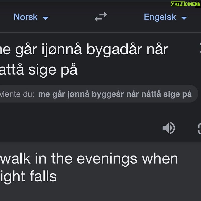The height and width of the screenshot is (201, 201).
Task: Swap the Norsk and Engelsk languages
Action: pyautogui.click(x=101, y=17)
